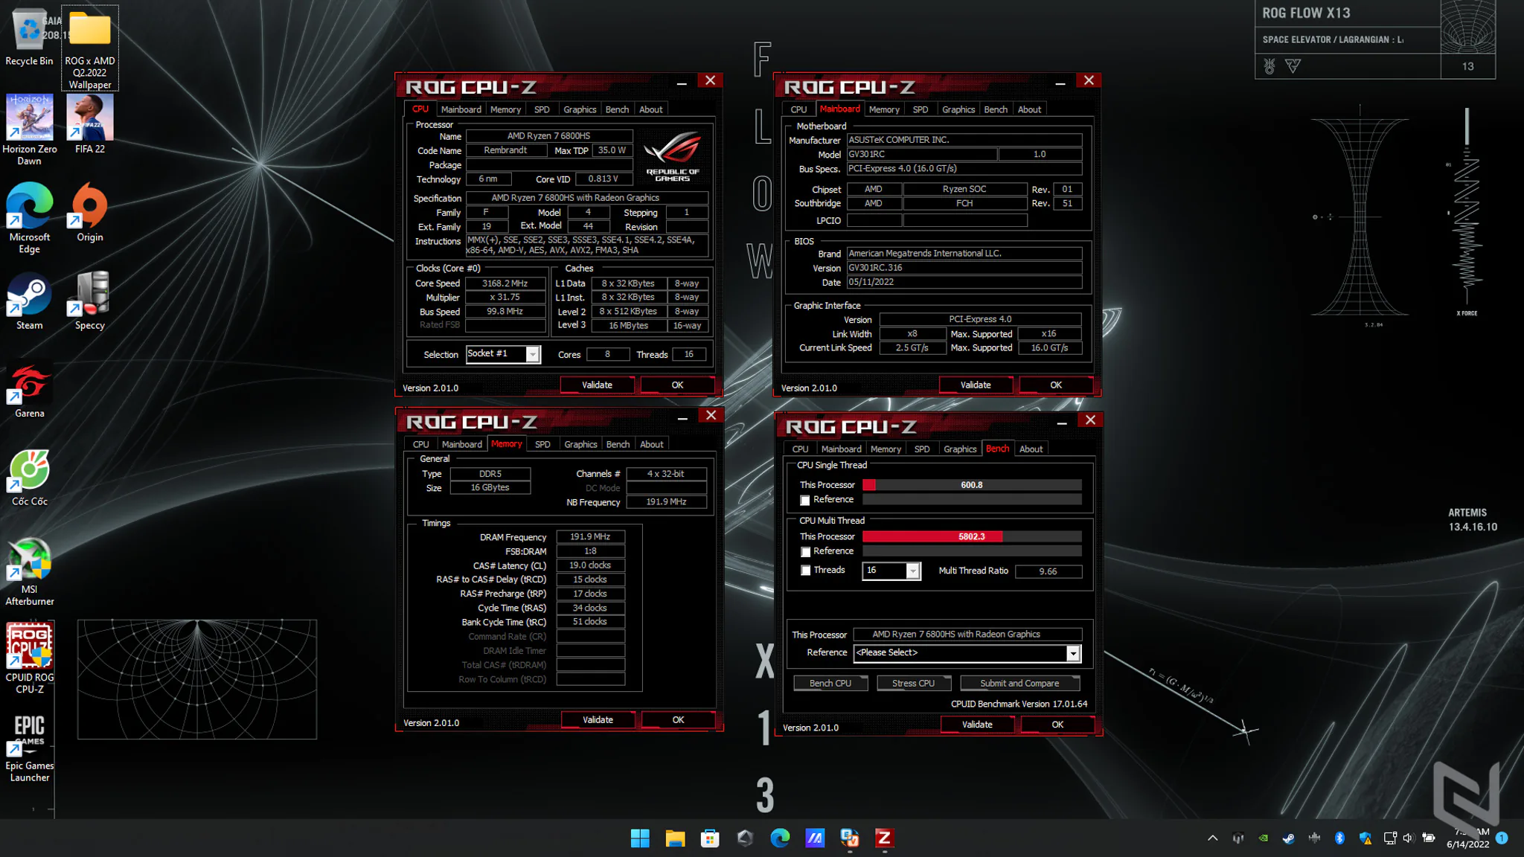The width and height of the screenshot is (1524, 857).
Task: Open the Socket #1 selection dropdown
Action: coord(533,354)
